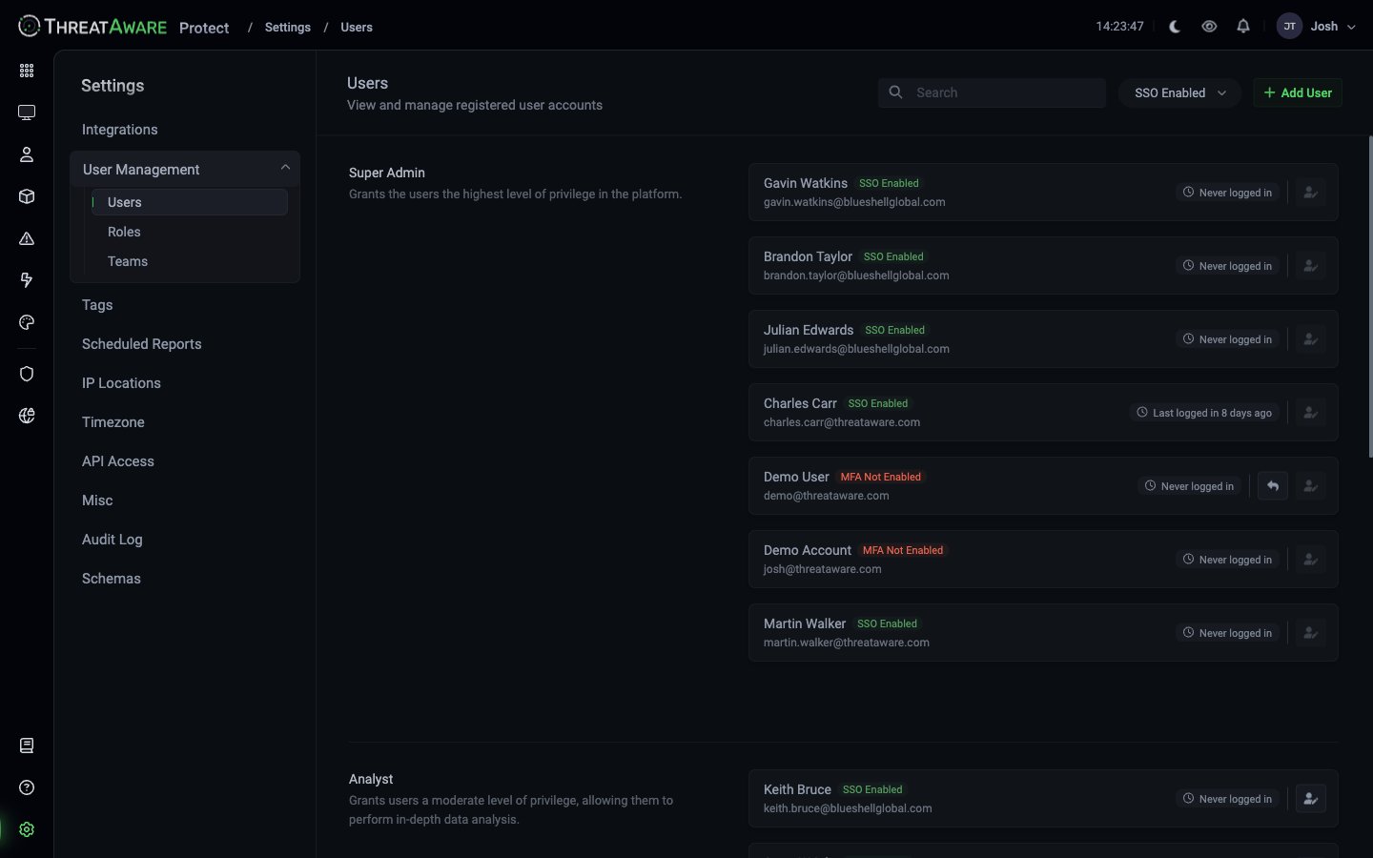Open notifications bell
The width and height of the screenshot is (1373, 858).
[x=1243, y=27]
